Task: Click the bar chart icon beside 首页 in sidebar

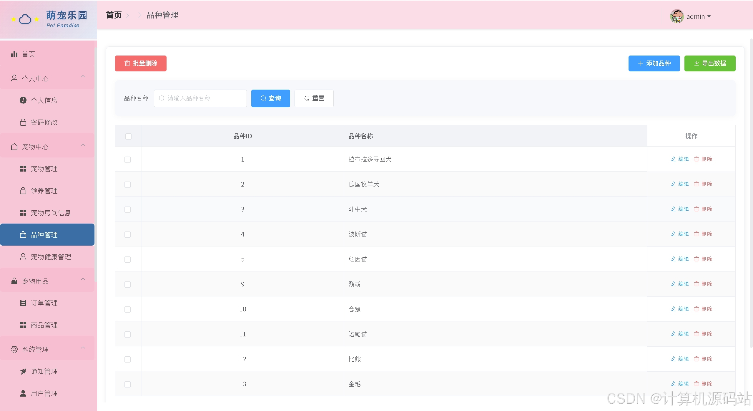Action: (14, 54)
